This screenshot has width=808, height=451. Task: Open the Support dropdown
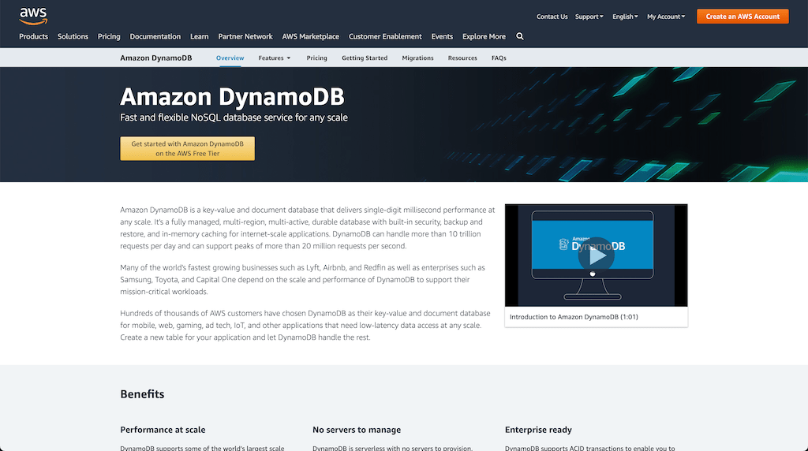[589, 17]
